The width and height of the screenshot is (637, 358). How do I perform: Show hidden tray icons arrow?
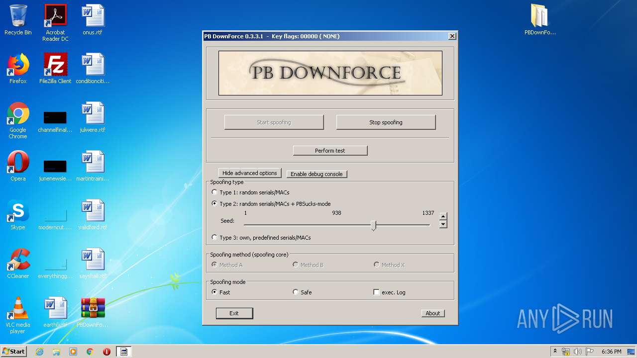(x=555, y=352)
